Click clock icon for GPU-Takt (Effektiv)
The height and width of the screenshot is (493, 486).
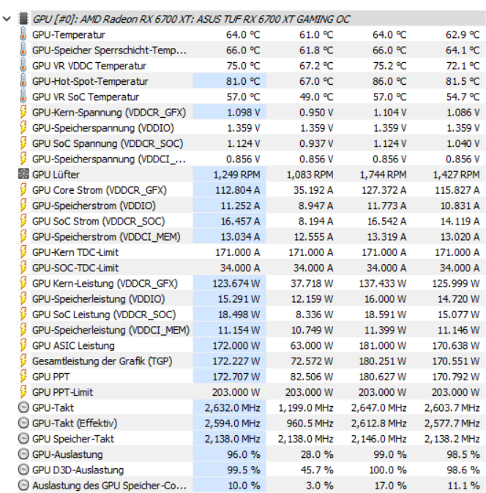click(x=23, y=424)
